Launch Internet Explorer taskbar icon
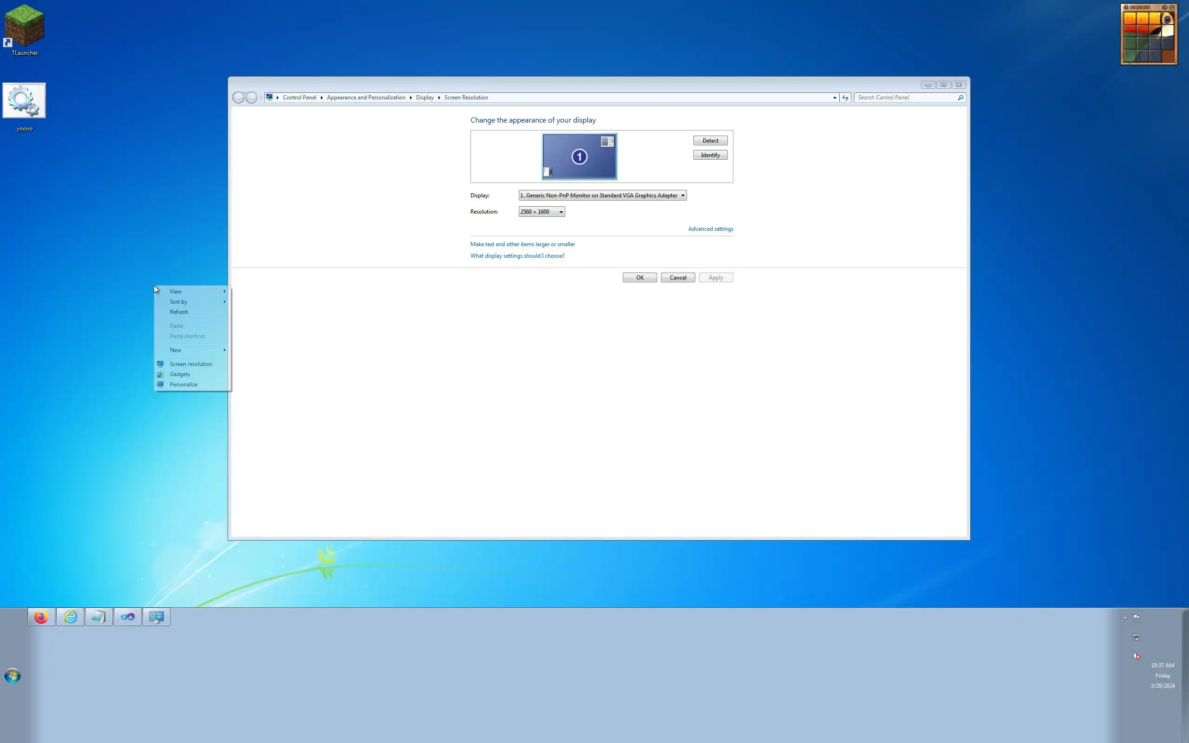The height and width of the screenshot is (743, 1189). click(x=70, y=617)
